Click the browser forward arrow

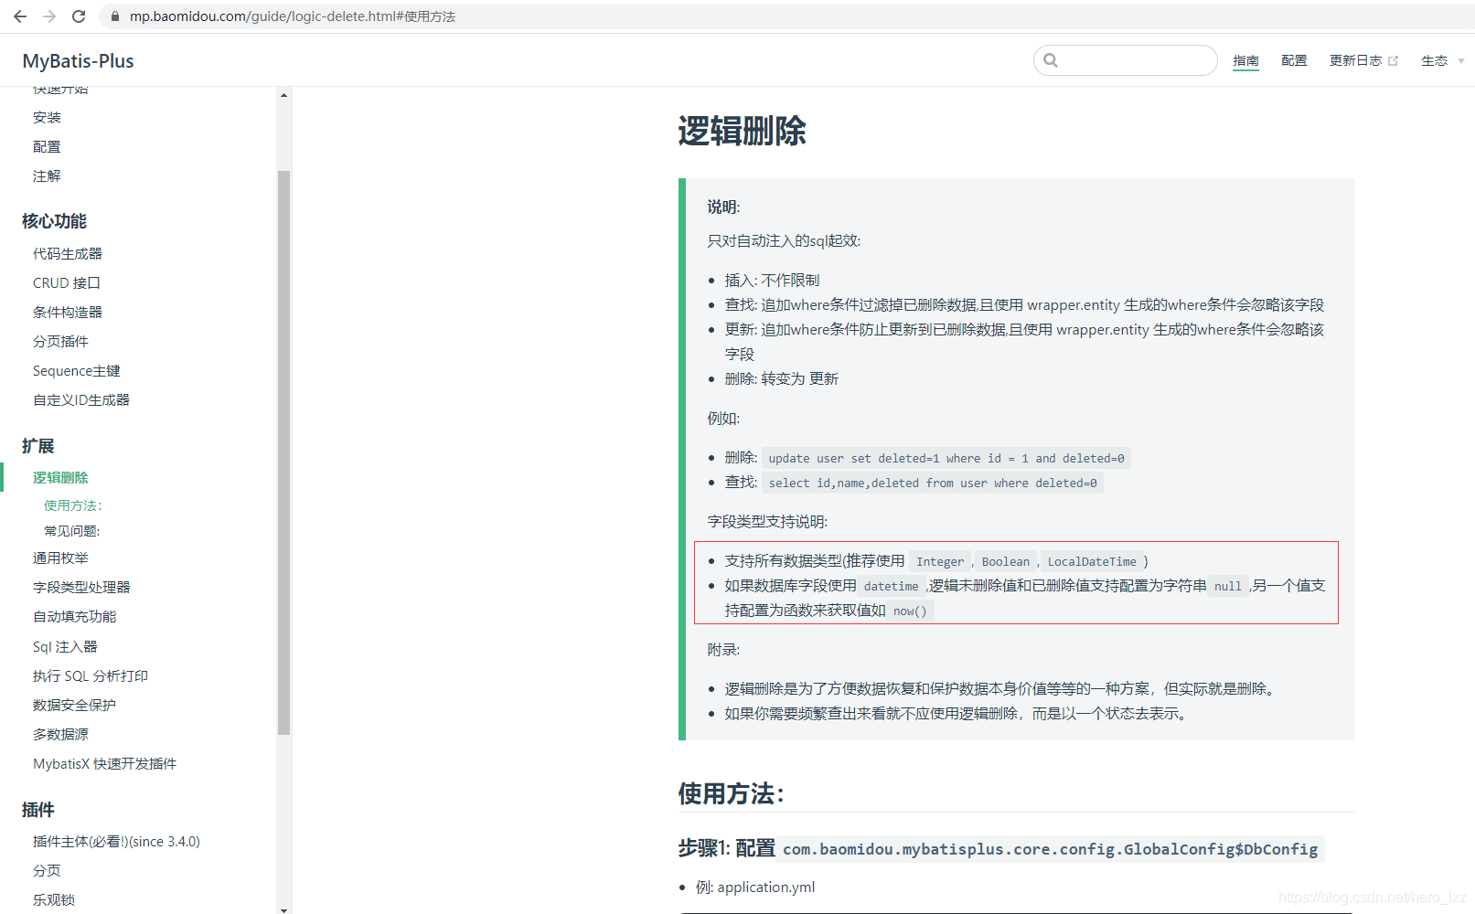49,16
